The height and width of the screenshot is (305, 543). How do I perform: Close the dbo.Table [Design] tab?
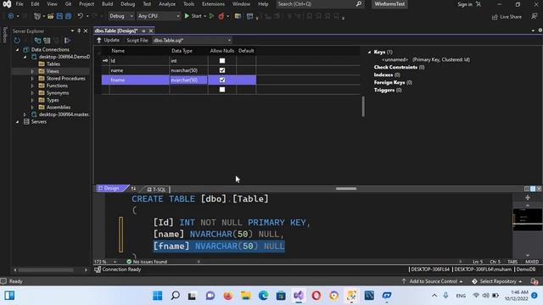point(151,30)
